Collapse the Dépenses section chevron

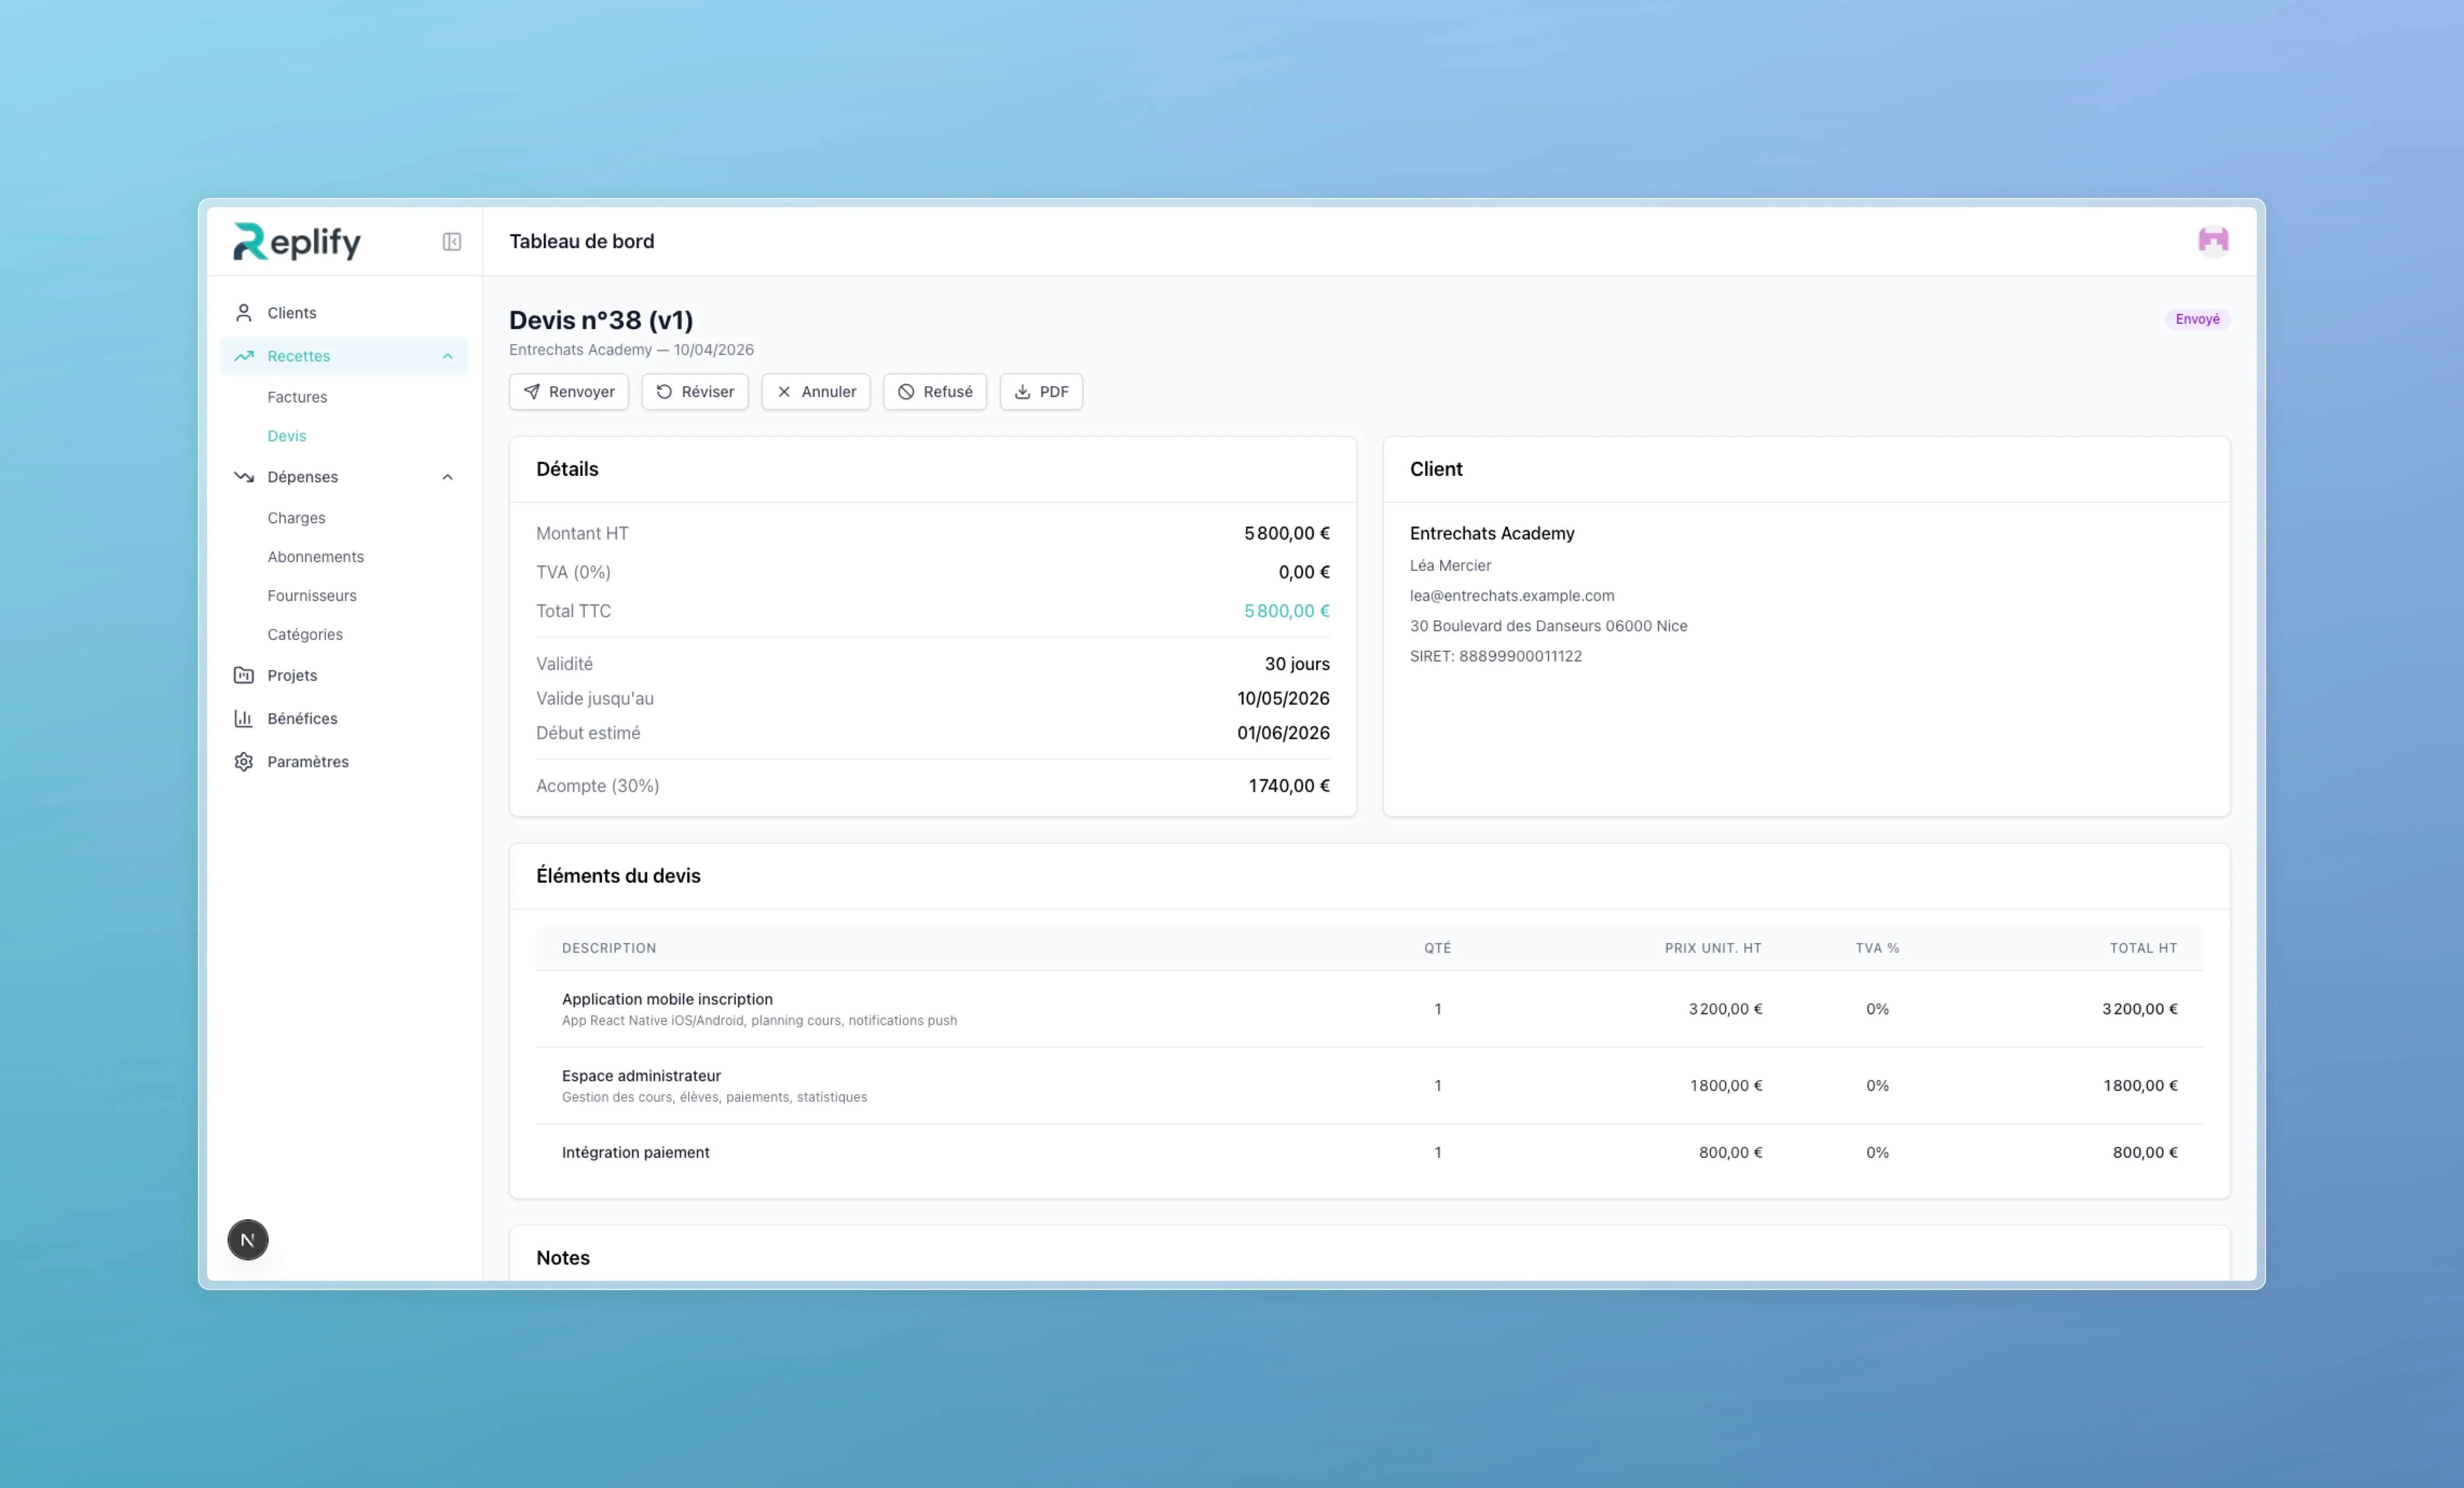pyautogui.click(x=447, y=477)
